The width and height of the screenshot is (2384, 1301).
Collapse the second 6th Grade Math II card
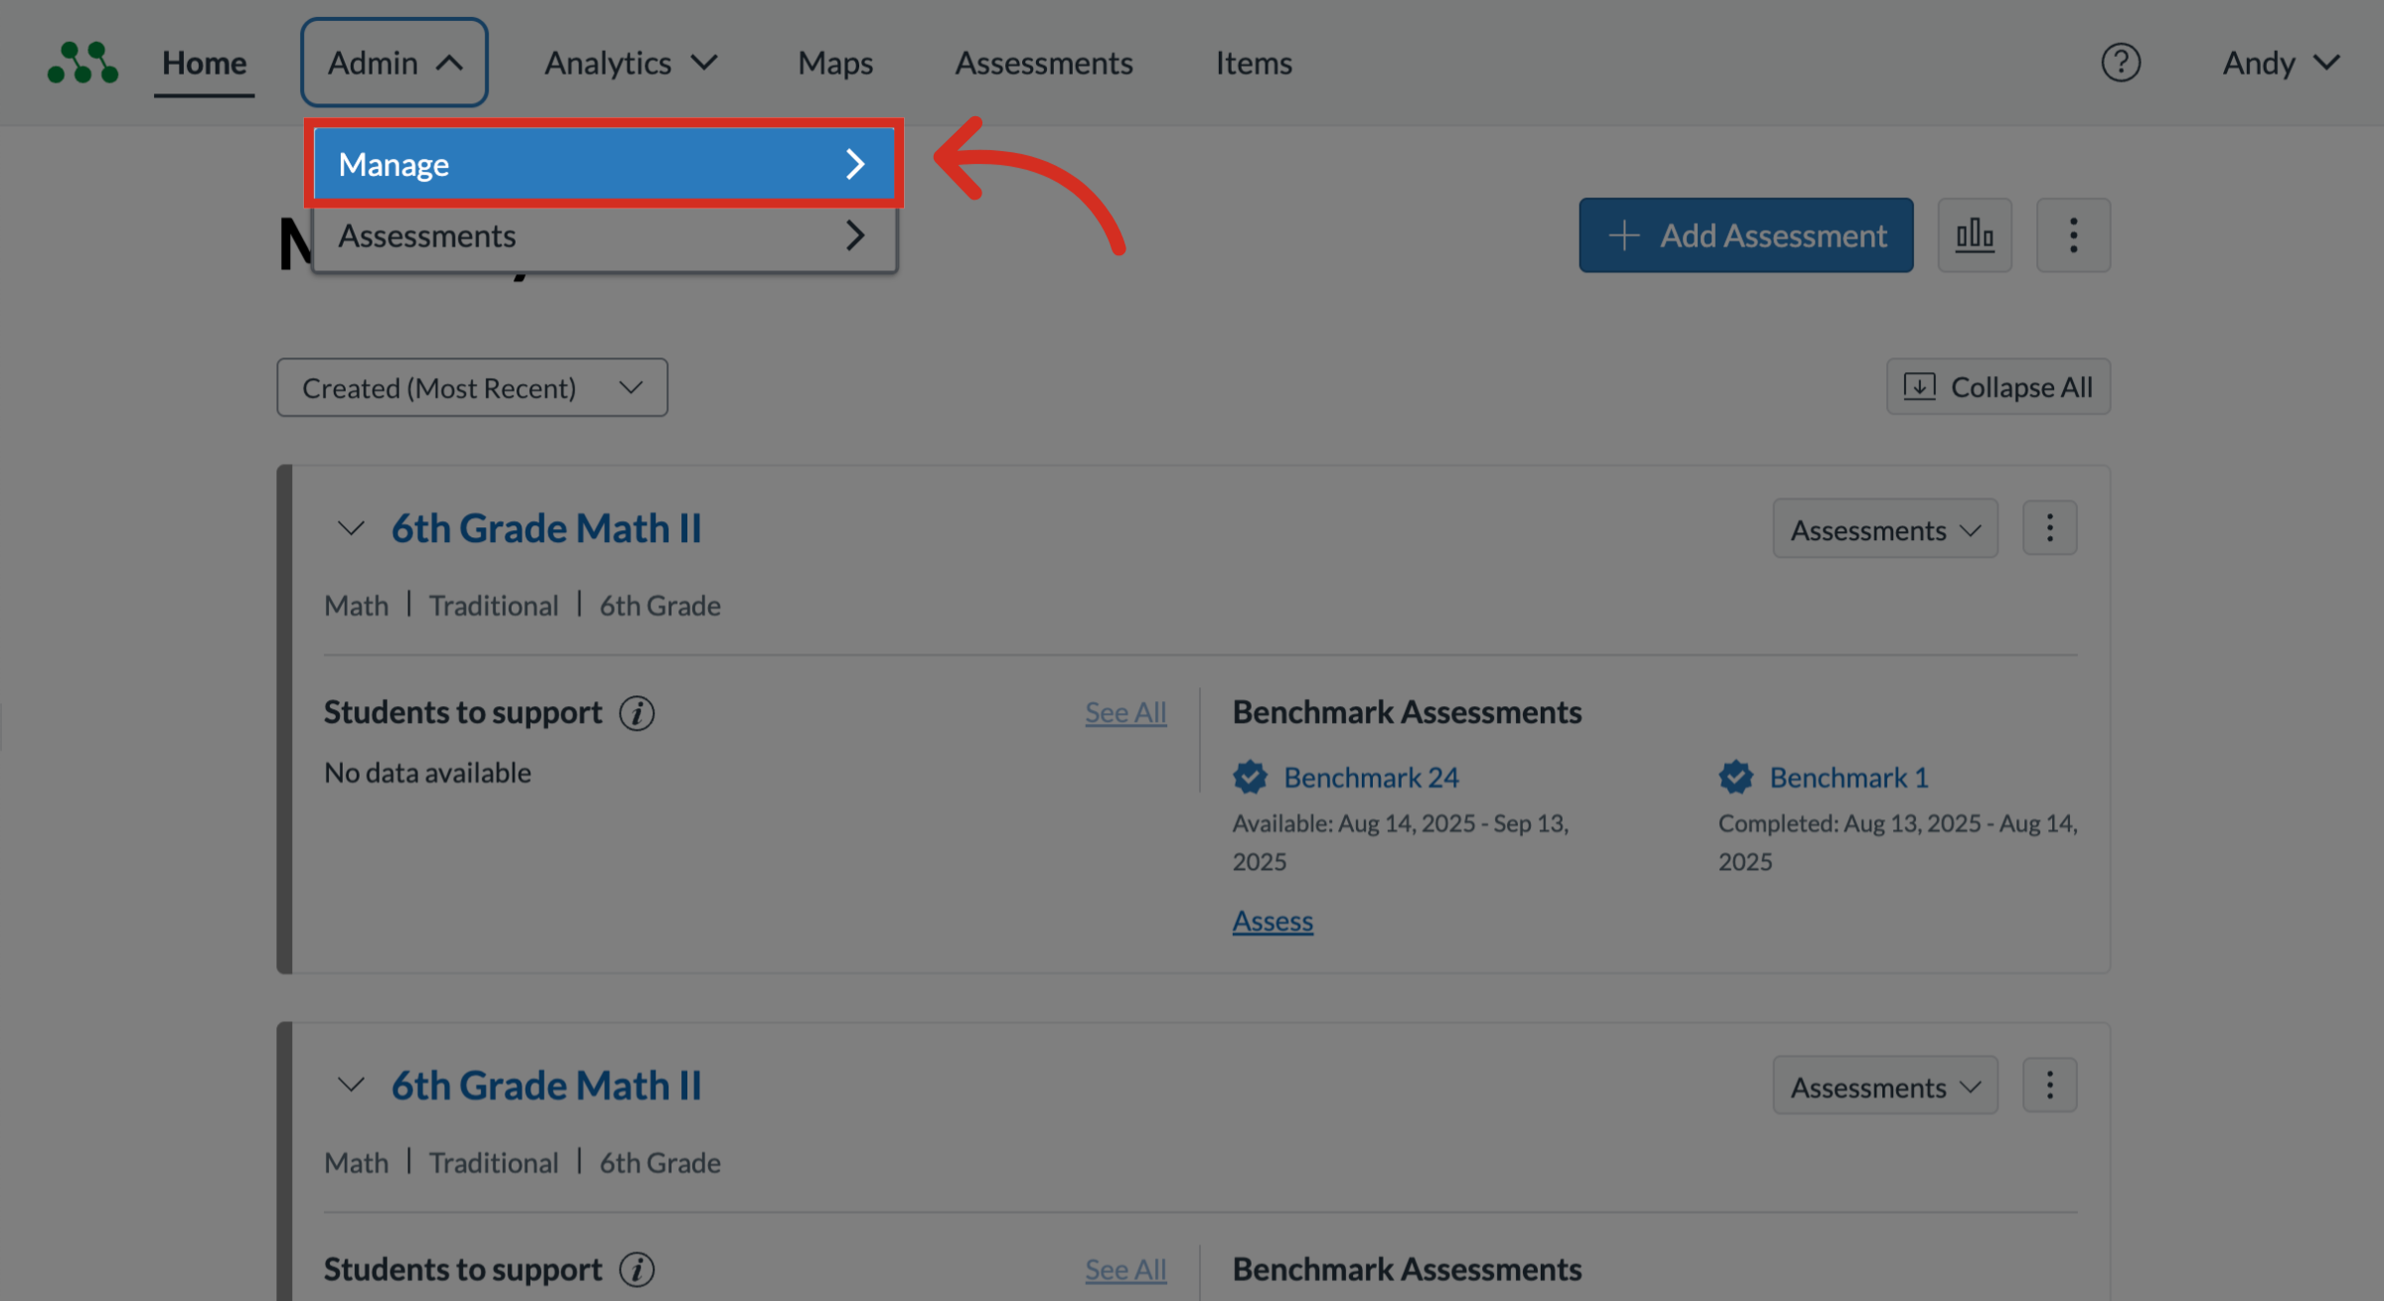pos(351,1085)
